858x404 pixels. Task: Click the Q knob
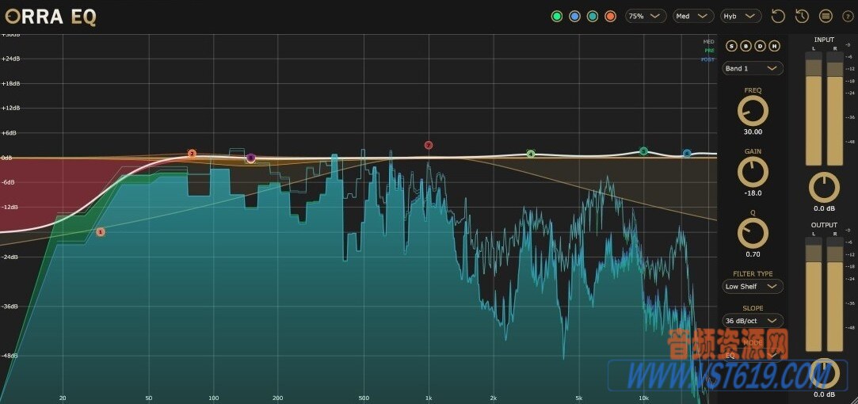(753, 233)
